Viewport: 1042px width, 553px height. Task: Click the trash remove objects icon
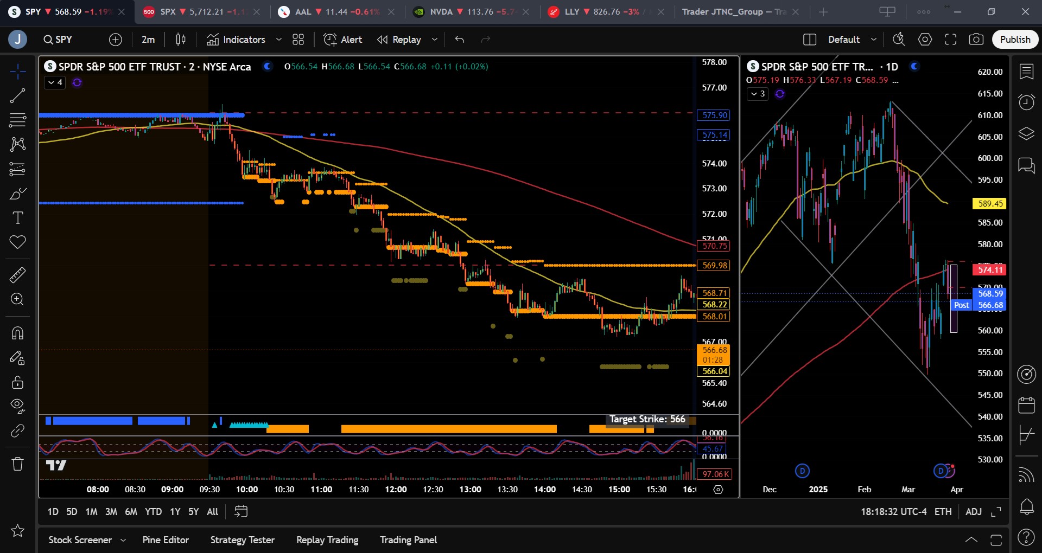pyautogui.click(x=17, y=464)
